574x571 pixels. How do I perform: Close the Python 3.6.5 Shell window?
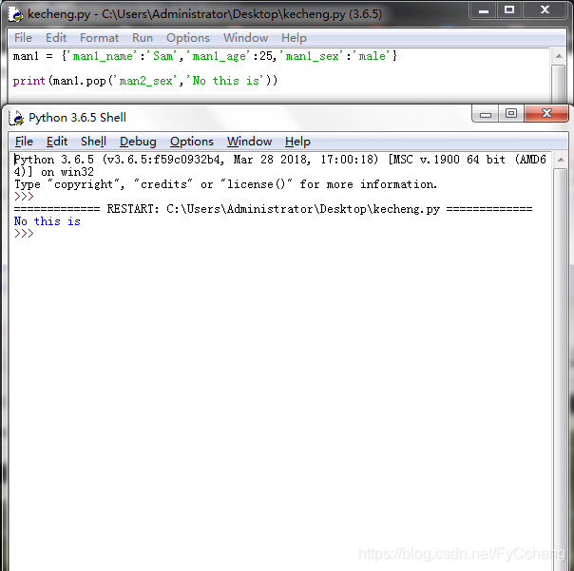(x=546, y=113)
